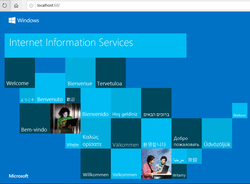Click the Internet Information Services banner
Viewport: 250px width, 184px height.
(96, 46)
